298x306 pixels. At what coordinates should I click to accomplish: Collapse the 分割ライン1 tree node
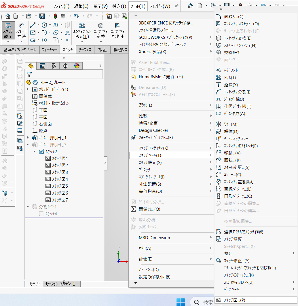28,207
